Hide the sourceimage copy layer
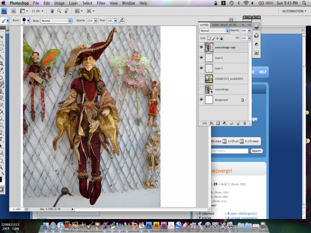311x233 pixels. tap(201, 47)
